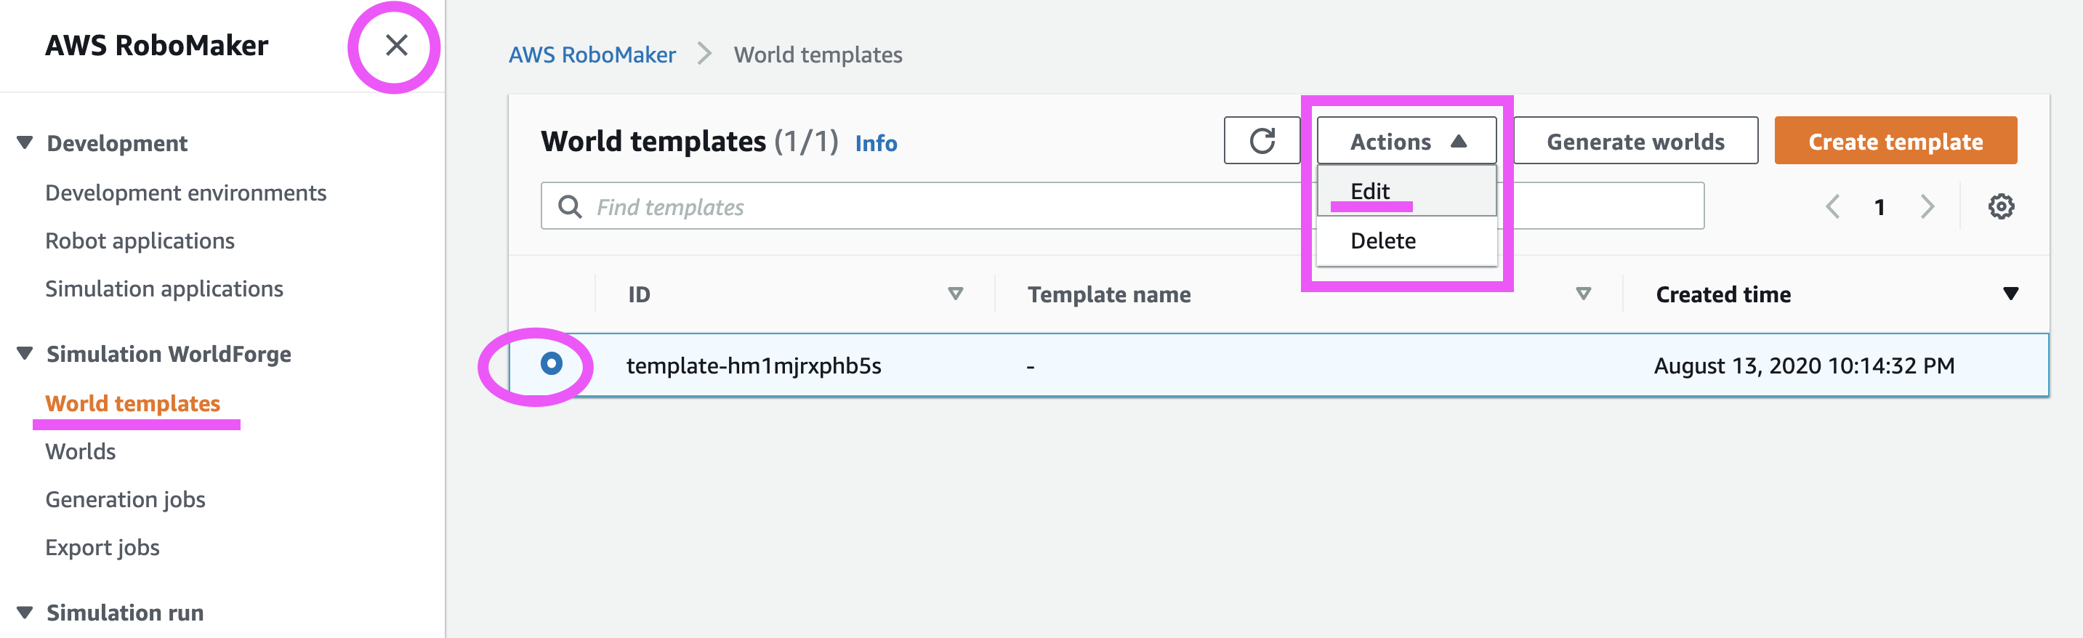2083x638 pixels.
Task: Open Development environments page
Action: coord(185,193)
